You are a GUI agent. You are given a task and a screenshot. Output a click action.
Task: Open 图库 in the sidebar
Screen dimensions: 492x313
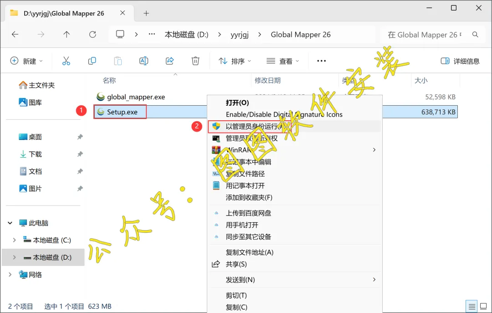tap(31, 103)
